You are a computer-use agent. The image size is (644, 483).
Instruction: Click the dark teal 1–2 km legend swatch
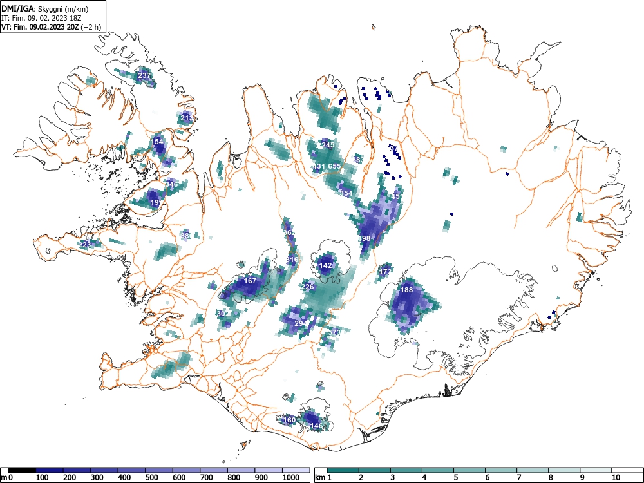click(343, 470)
